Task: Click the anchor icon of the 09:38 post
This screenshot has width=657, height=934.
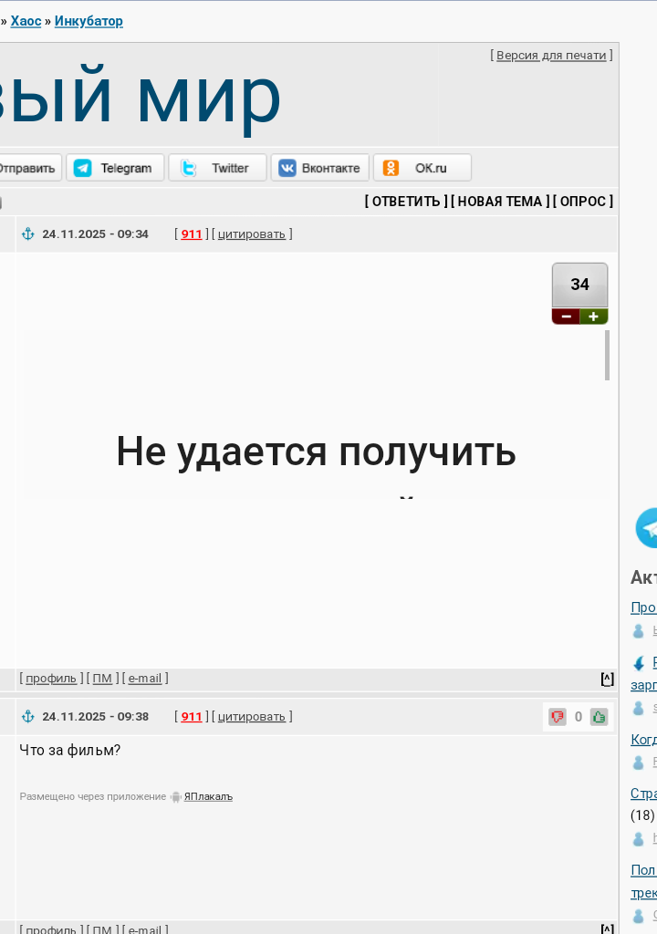Action: [x=28, y=717]
